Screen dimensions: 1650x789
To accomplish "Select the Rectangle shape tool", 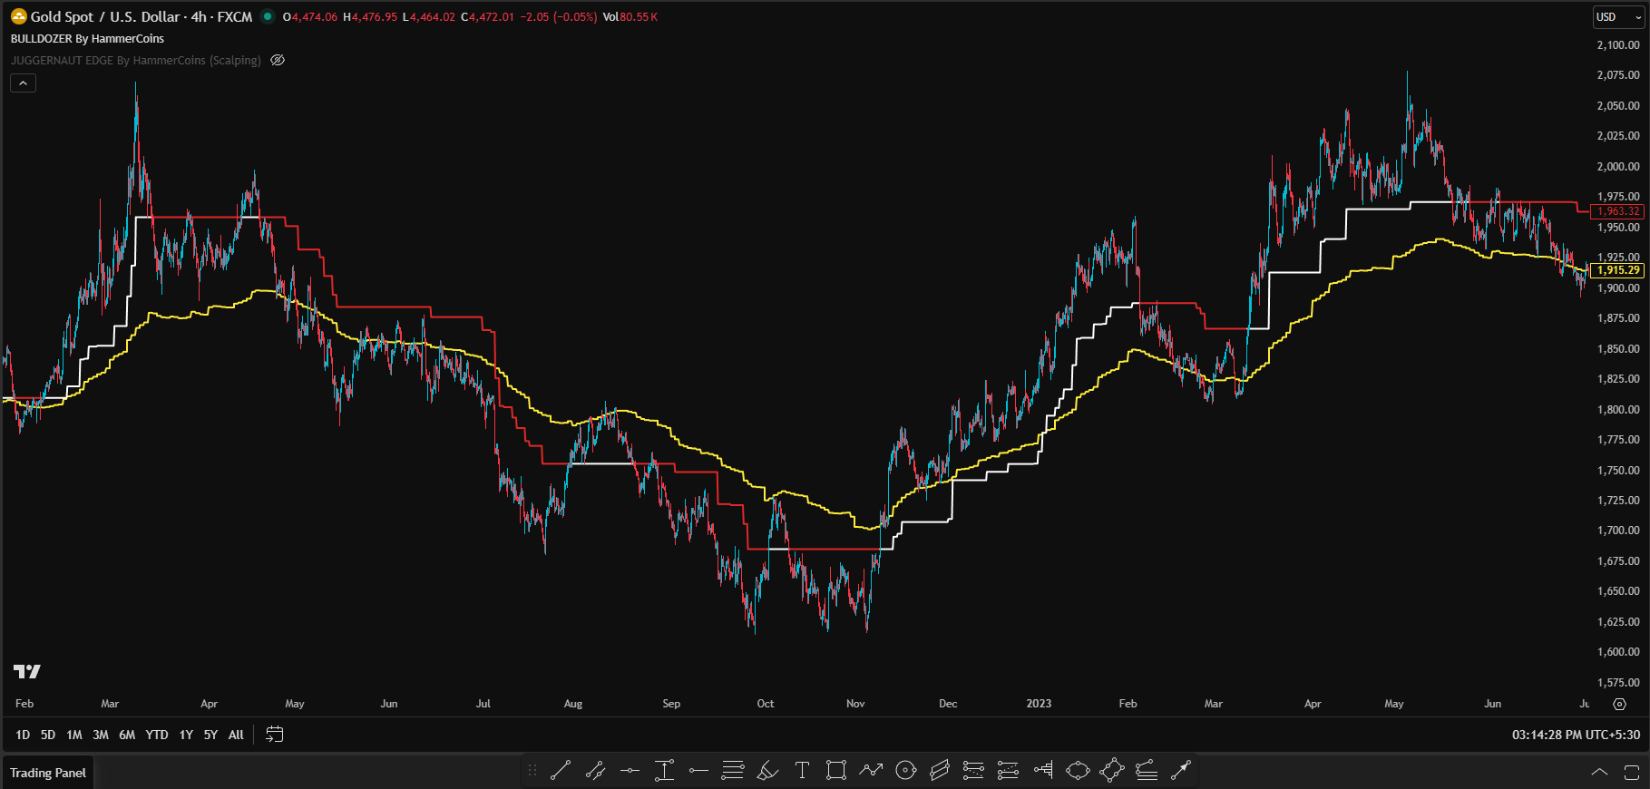I will [836, 771].
